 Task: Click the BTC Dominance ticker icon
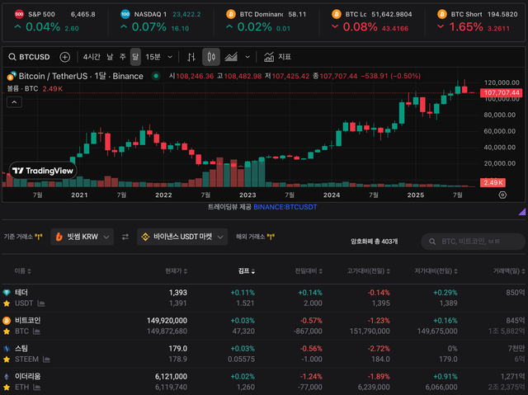[231, 14]
